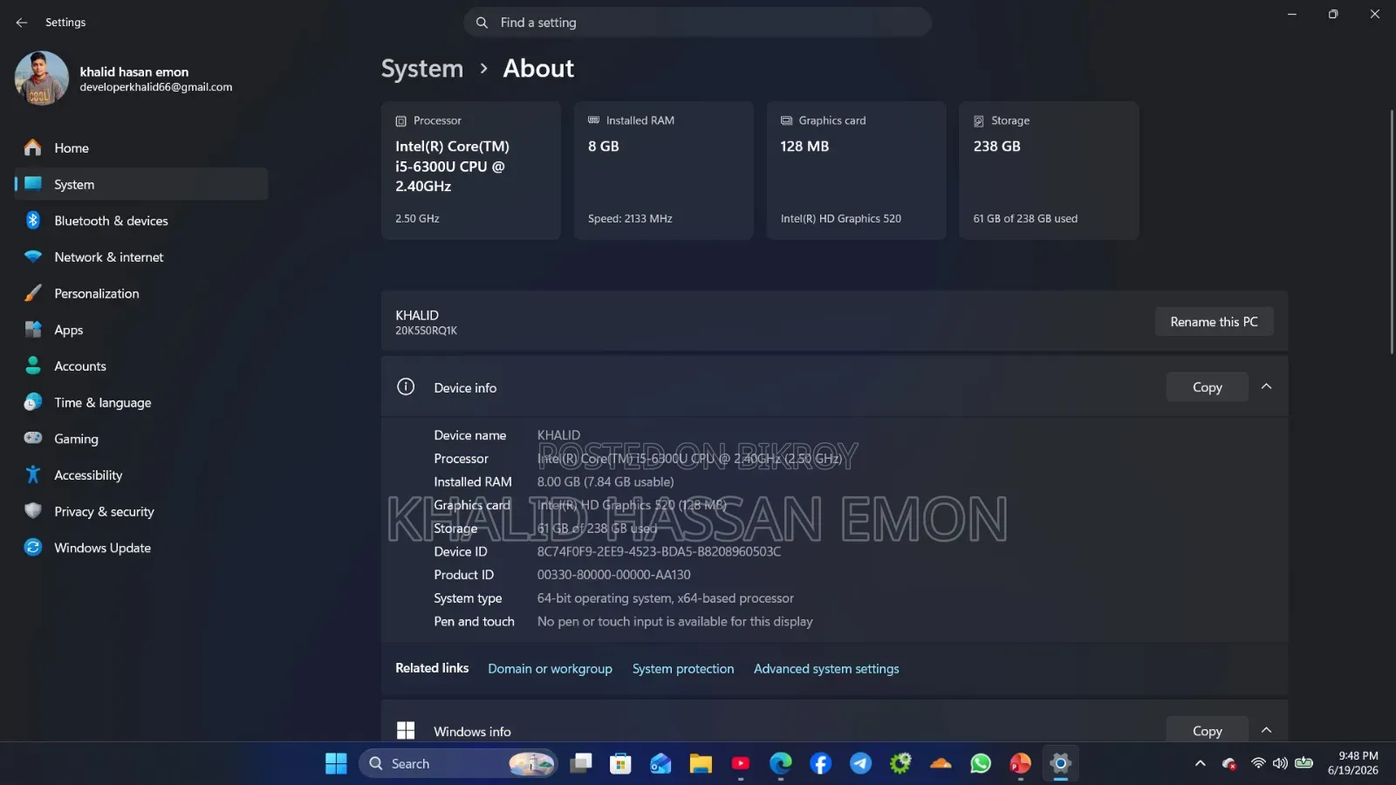This screenshot has height=785, width=1396.
Task: Open Apps settings
Action: click(141, 330)
